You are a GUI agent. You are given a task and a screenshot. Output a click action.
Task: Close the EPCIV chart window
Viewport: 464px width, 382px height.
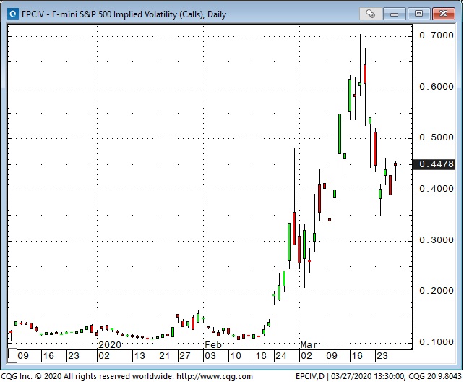tap(443, 14)
